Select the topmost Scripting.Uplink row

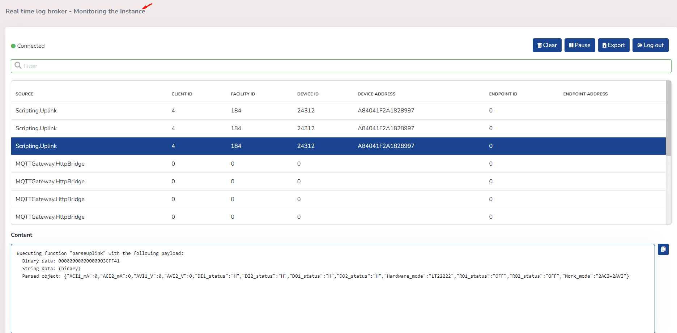pos(338,111)
